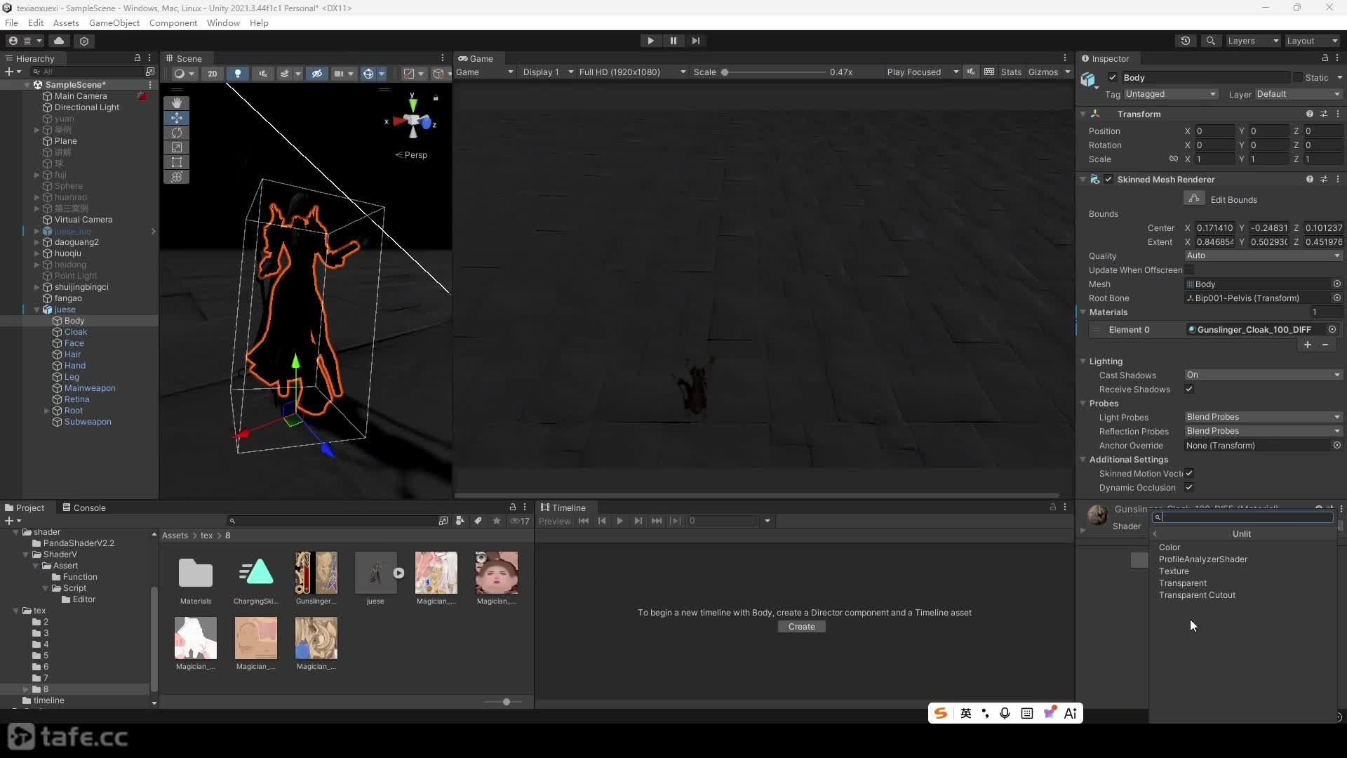Collapse the juese object in Hierarchy
Viewport: 1347px width, 758px height.
click(36, 310)
